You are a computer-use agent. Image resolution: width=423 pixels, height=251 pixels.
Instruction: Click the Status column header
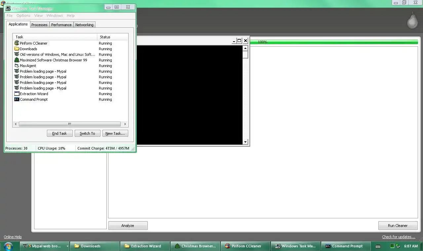[113, 37]
